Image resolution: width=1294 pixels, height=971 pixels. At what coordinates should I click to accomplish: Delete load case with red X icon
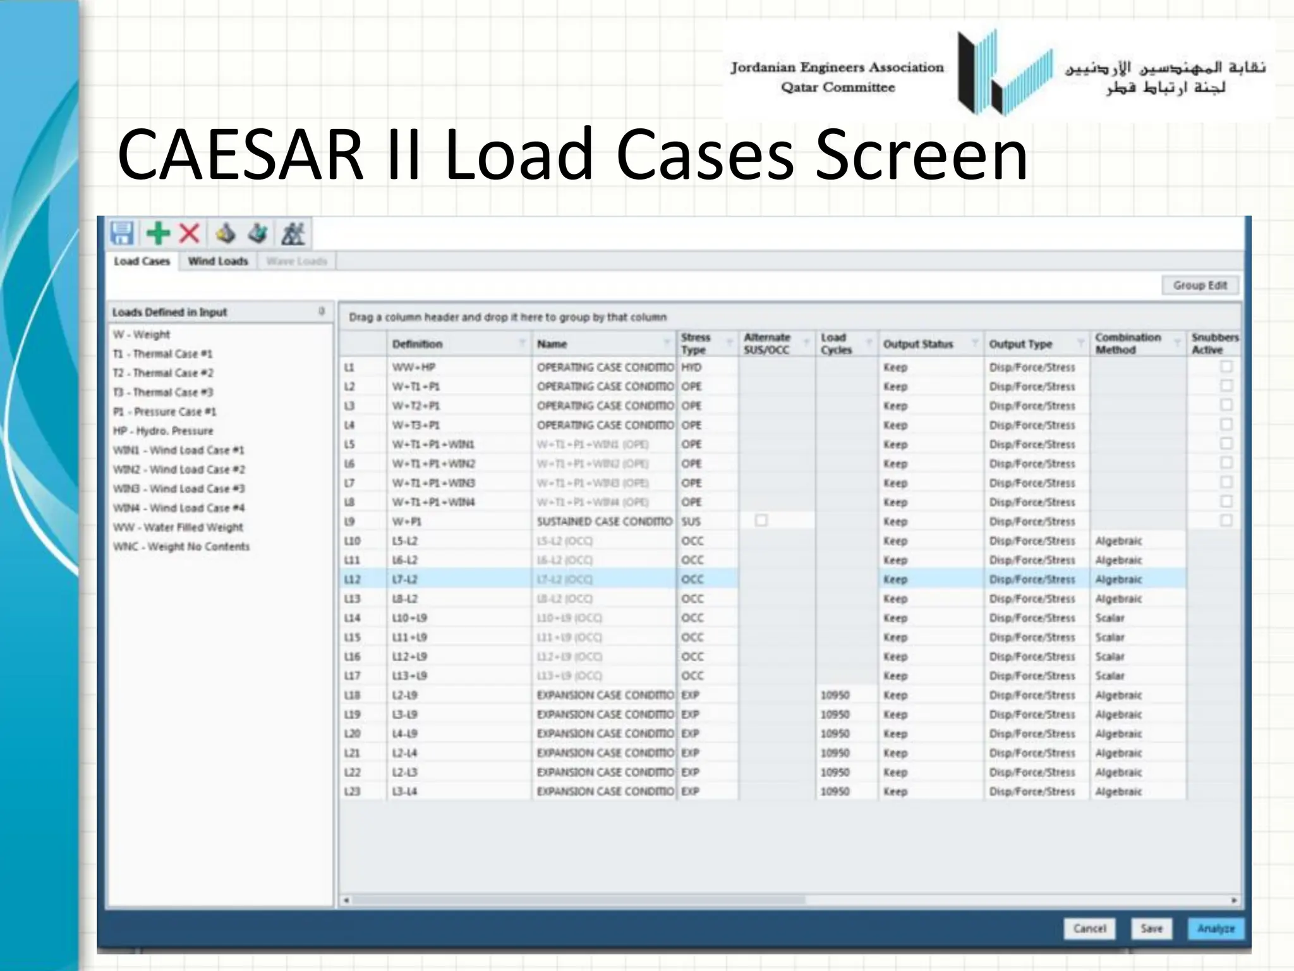[x=189, y=233]
